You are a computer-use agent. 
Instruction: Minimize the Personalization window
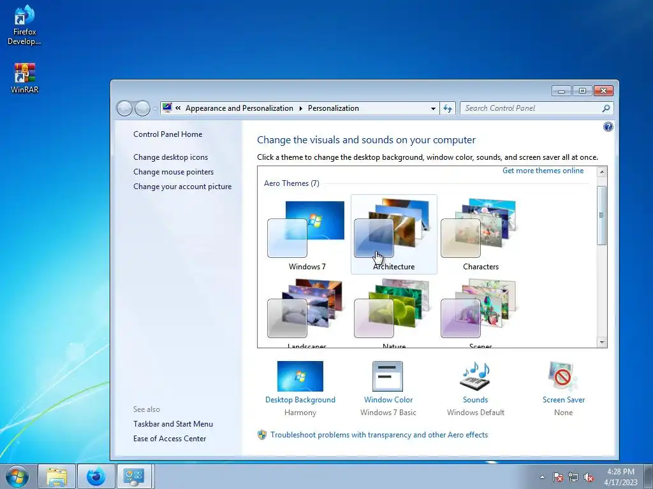click(x=561, y=90)
